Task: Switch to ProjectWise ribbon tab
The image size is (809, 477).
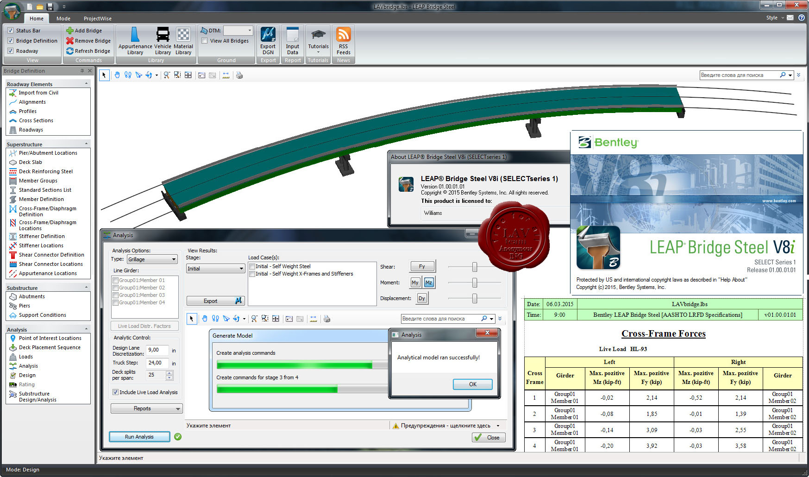Action: (97, 19)
